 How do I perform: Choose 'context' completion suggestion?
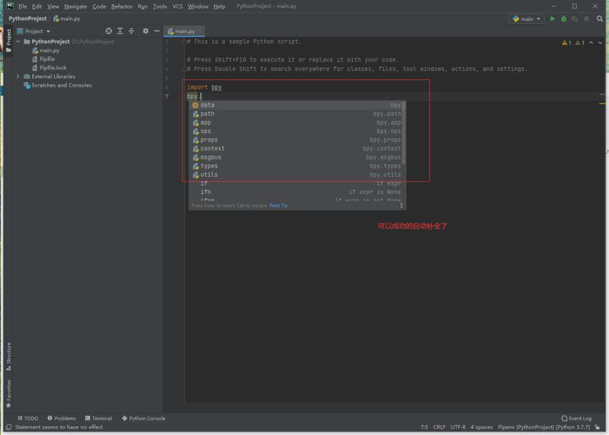(x=296, y=148)
